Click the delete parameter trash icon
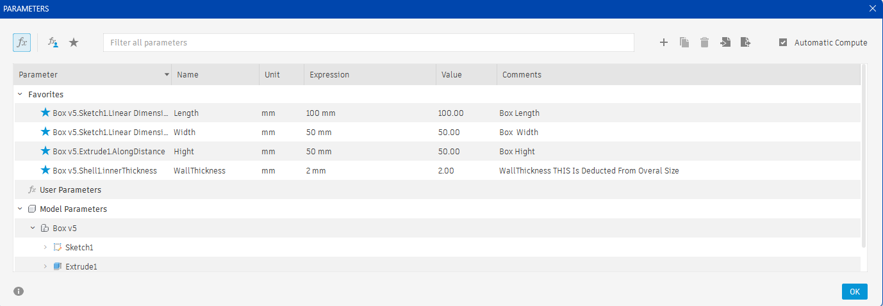The width and height of the screenshot is (883, 306). pyautogui.click(x=704, y=42)
